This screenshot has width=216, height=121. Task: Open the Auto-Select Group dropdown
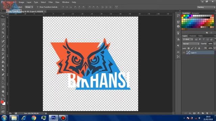click(x=29, y=7)
